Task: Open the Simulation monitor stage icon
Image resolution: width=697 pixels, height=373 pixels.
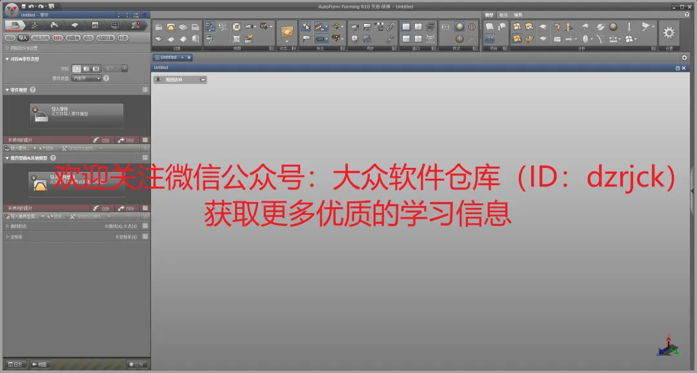Action: point(115,25)
